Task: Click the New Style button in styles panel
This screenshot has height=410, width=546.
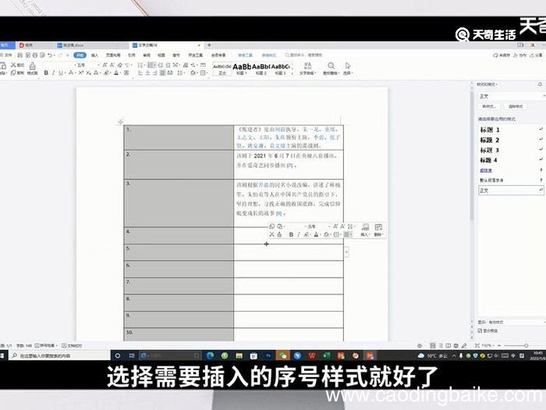Action: click(490, 106)
